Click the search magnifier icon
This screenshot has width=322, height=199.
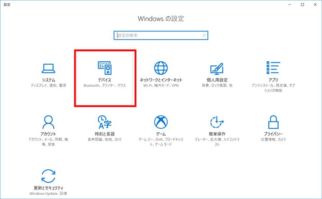point(204,35)
